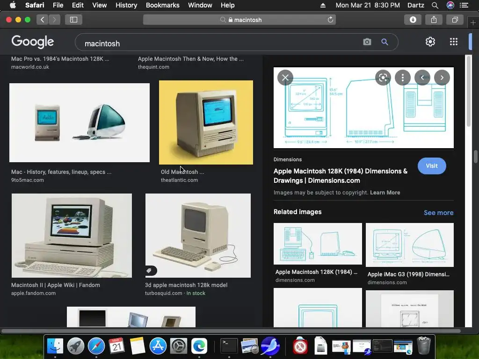The width and height of the screenshot is (479, 359).
Task: Open the yellow-background Old Macintosh image
Action: [206, 122]
